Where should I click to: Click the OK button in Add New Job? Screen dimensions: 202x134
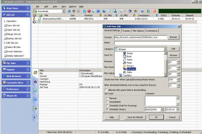[x=156, y=117]
